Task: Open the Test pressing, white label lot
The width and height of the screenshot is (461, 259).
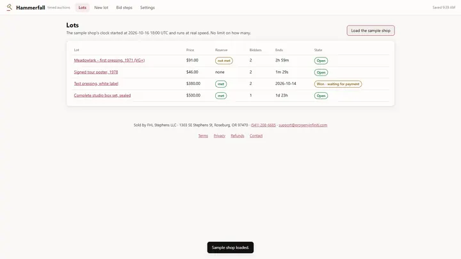Action: (96, 84)
